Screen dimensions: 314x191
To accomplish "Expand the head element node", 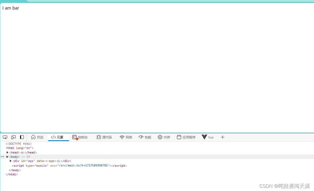I will tap(7, 152).
